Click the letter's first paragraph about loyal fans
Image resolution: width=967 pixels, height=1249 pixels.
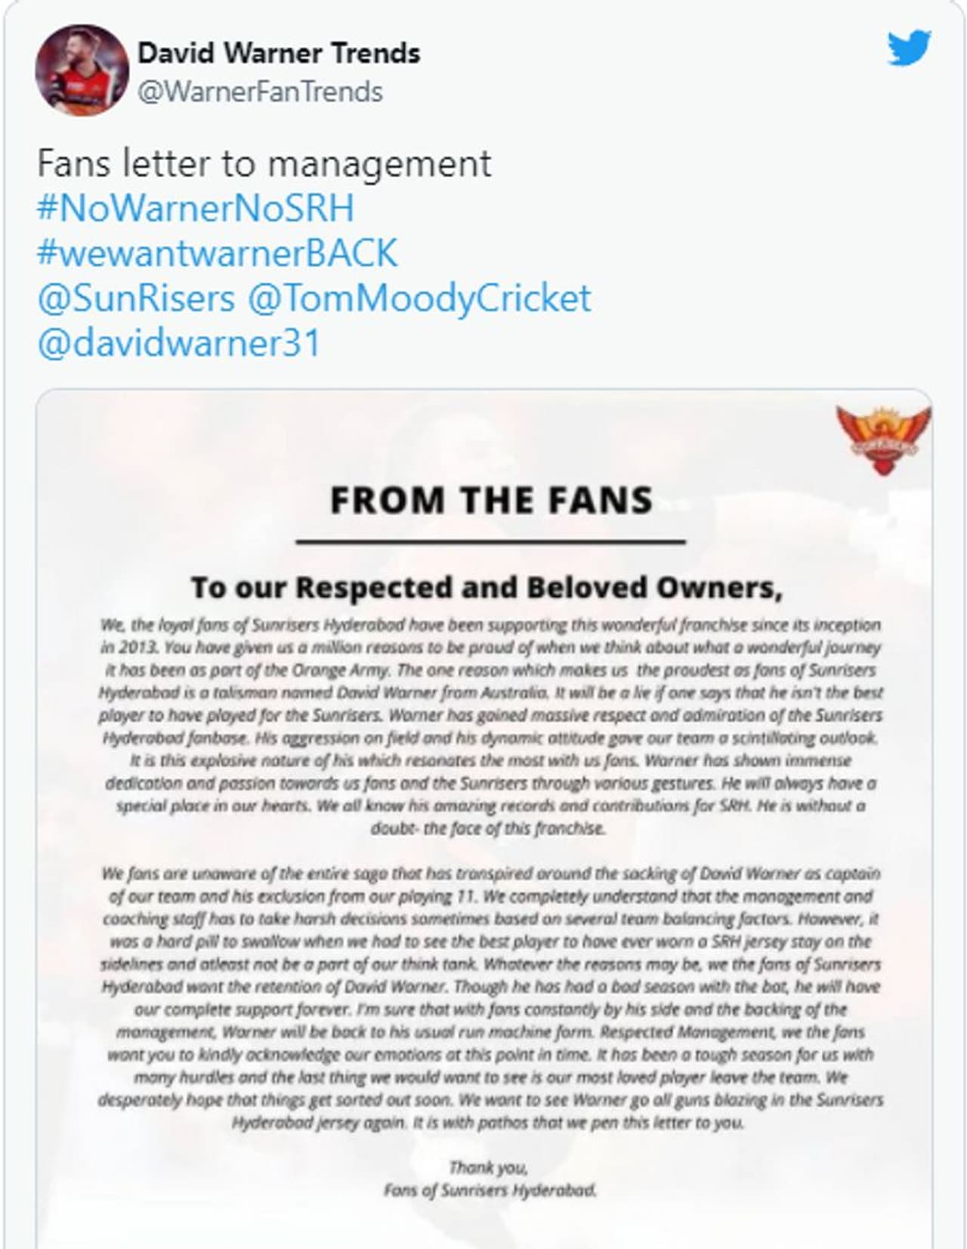(491, 725)
